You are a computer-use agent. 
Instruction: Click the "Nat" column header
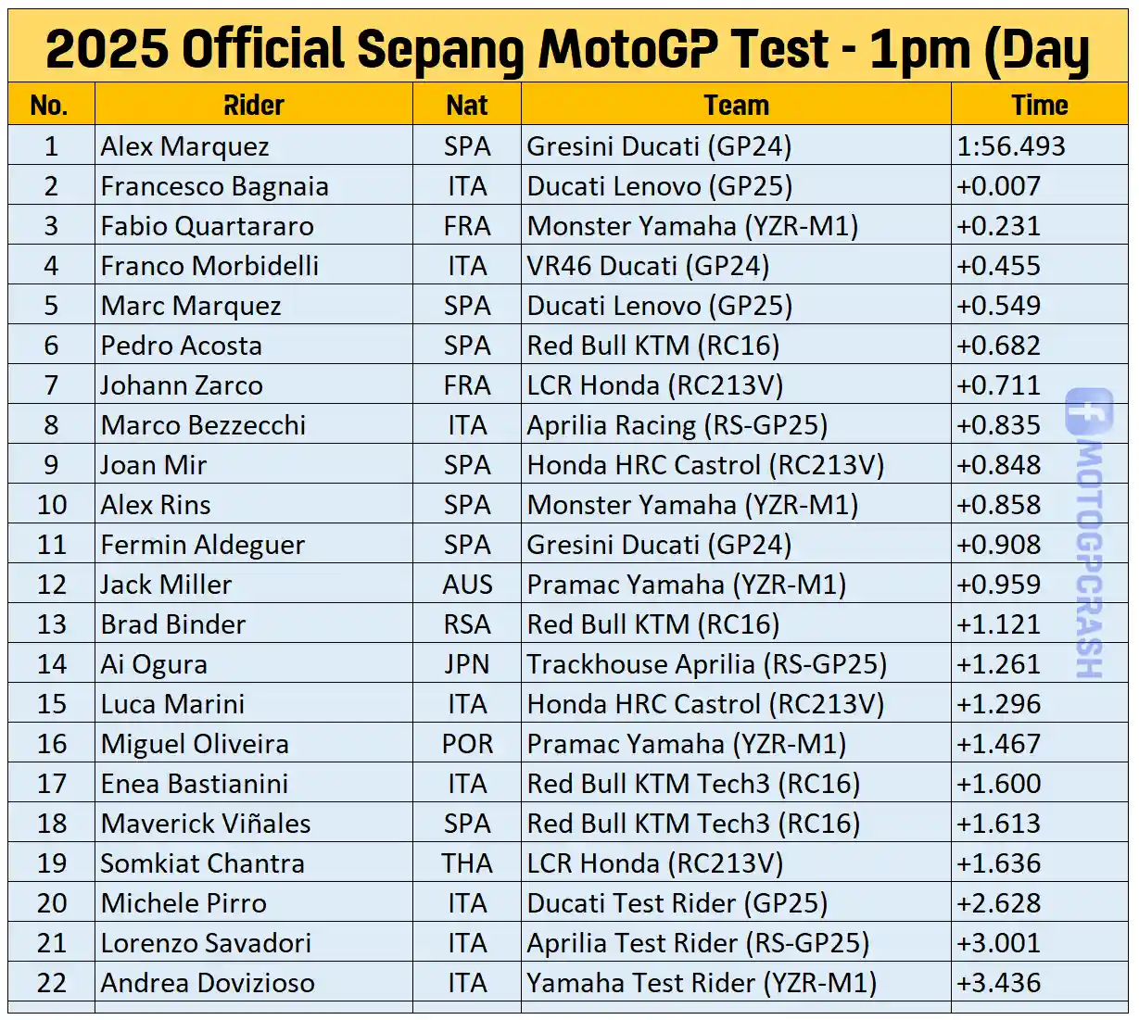(466, 106)
